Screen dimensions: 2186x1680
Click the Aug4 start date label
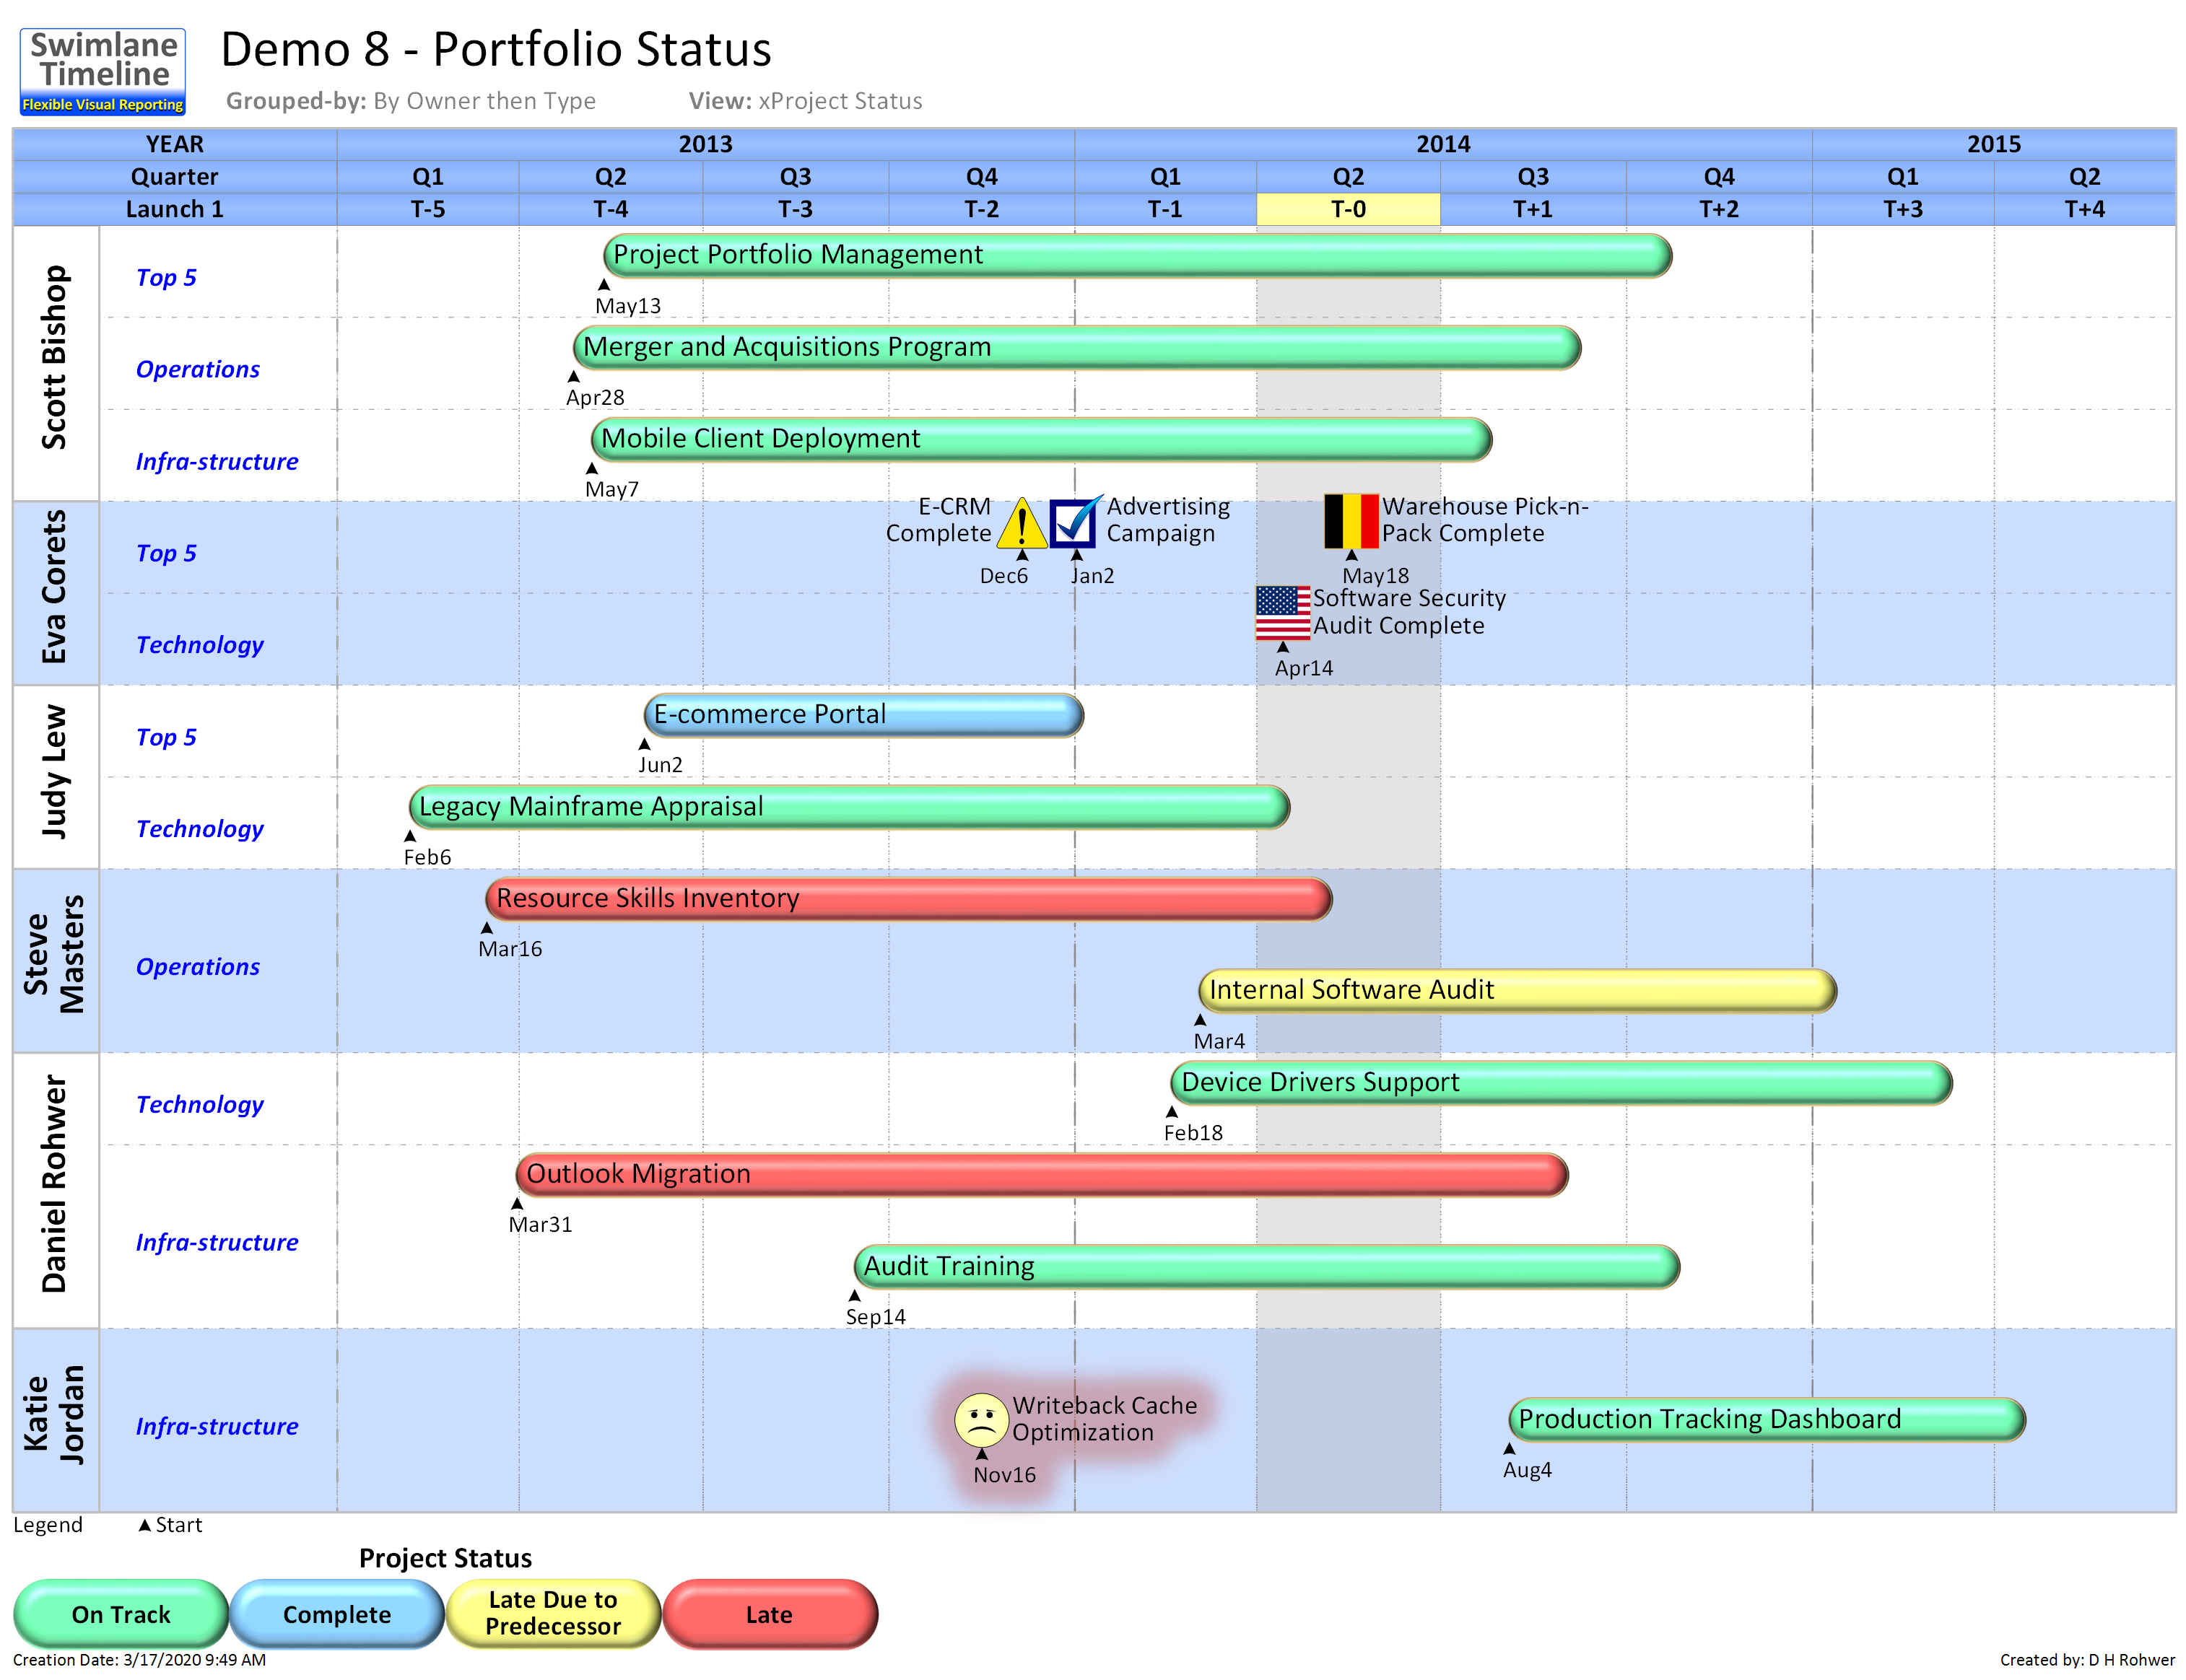click(x=1527, y=1470)
